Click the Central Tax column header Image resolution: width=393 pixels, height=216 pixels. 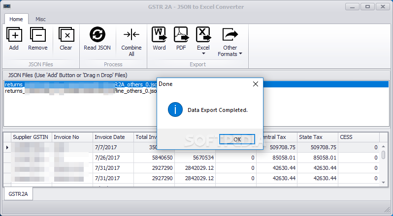pos(277,137)
